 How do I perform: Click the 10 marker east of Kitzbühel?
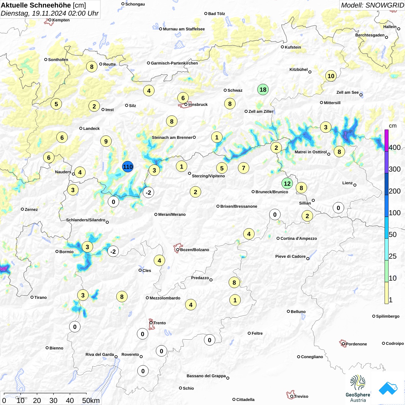point(331,76)
